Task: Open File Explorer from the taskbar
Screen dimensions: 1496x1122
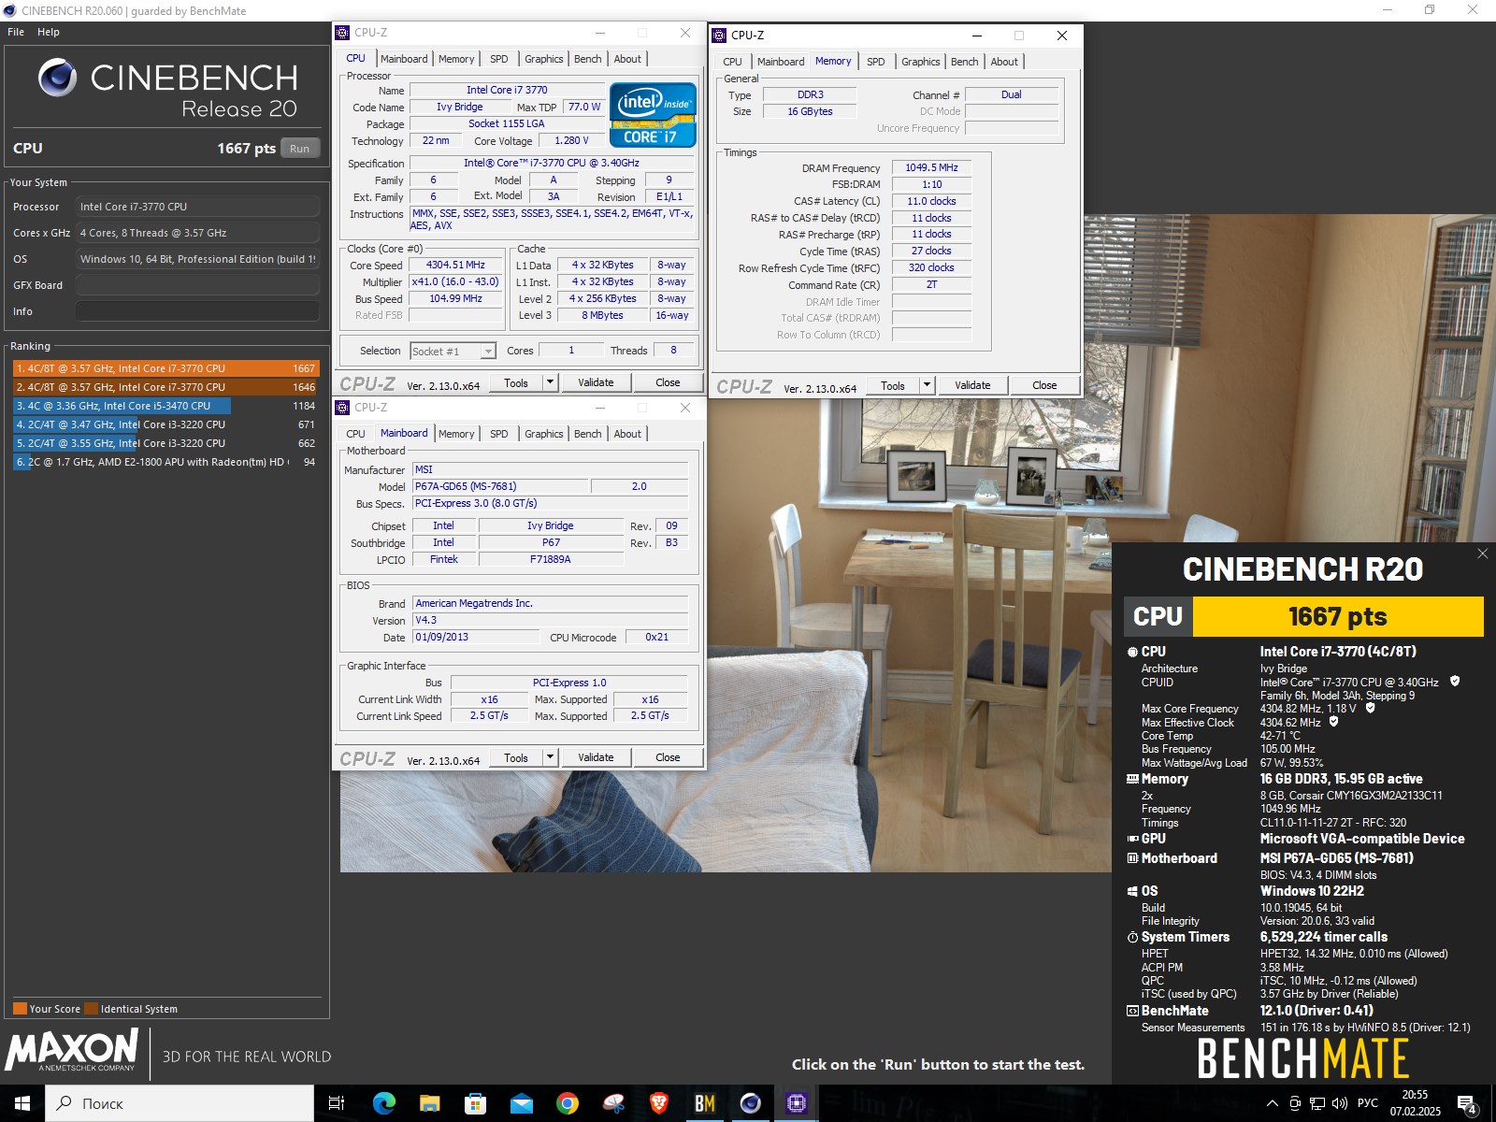Action: pyautogui.click(x=429, y=1103)
